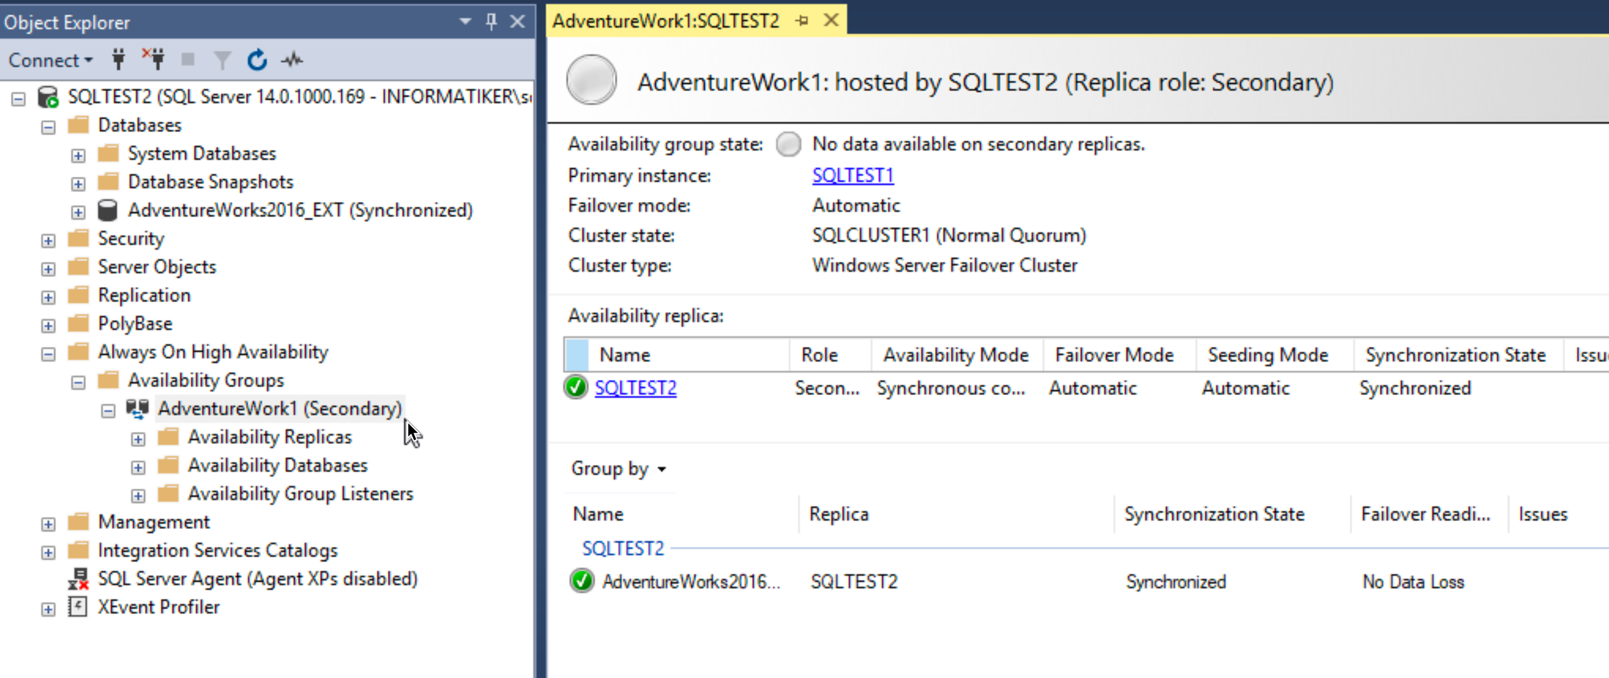Open the SQLTEST2 replica link
Screen dimensions: 1609x678
click(635, 388)
